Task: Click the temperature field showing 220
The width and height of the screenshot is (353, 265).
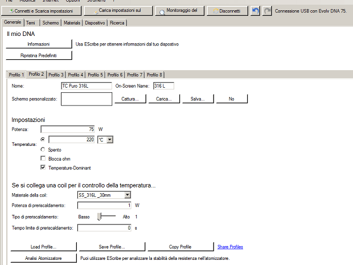Action: coord(72,140)
